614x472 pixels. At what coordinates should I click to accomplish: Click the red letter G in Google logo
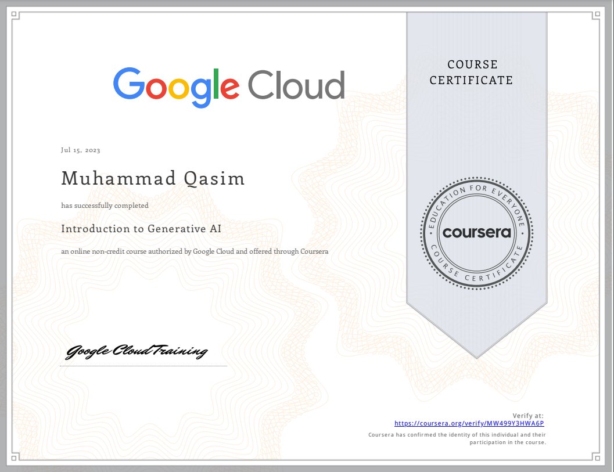click(x=129, y=84)
